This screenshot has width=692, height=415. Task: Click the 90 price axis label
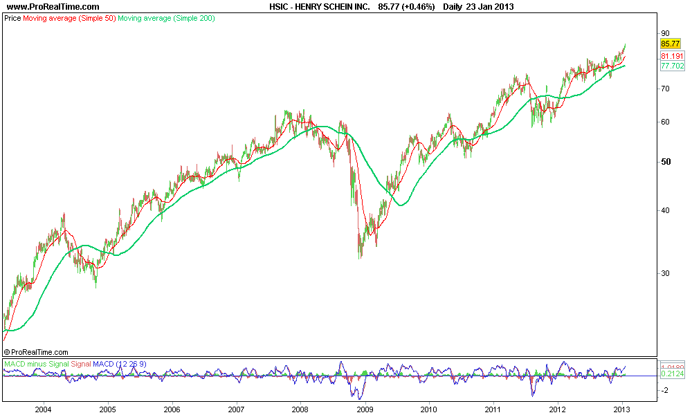(x=664, y=33)
